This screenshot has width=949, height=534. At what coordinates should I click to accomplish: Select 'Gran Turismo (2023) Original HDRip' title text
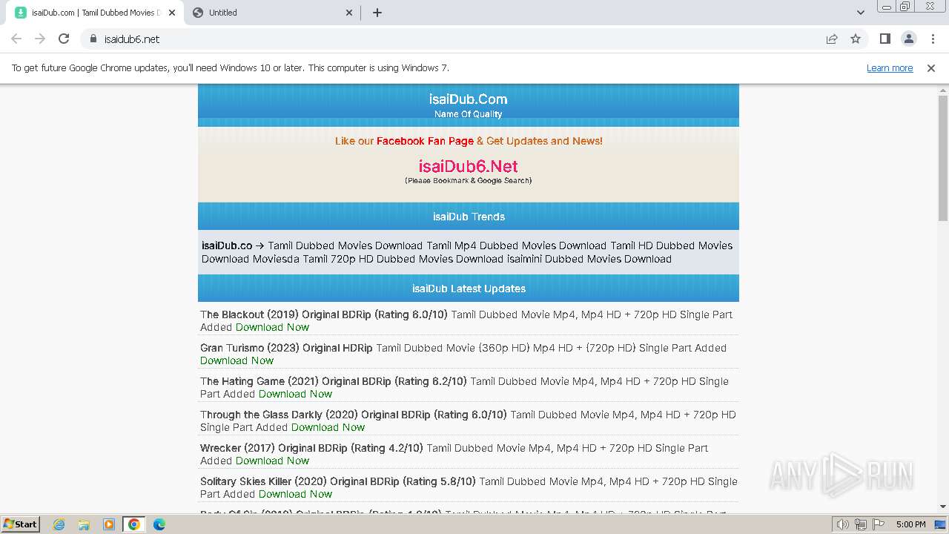click(286, 348)
